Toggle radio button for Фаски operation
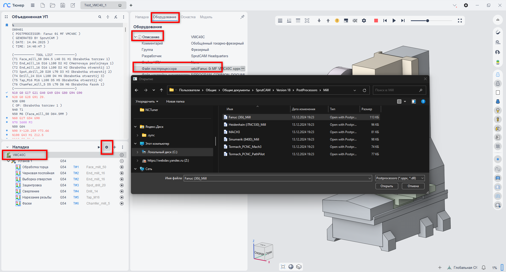The image size is (506, 272). click(122, 203)
